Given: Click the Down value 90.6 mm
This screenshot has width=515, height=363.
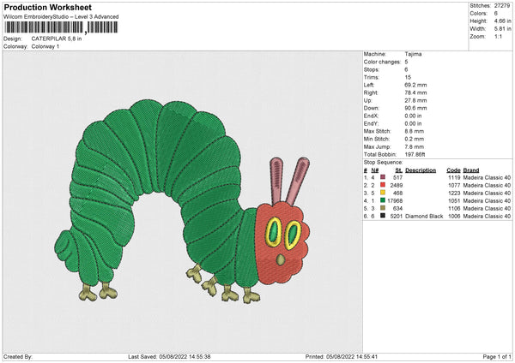Looking at the screenshot, I should pos(415,108).
